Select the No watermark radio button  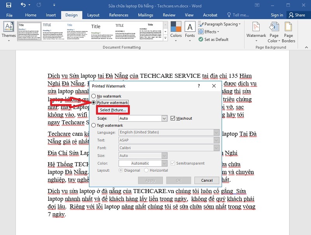click(94, 96)
